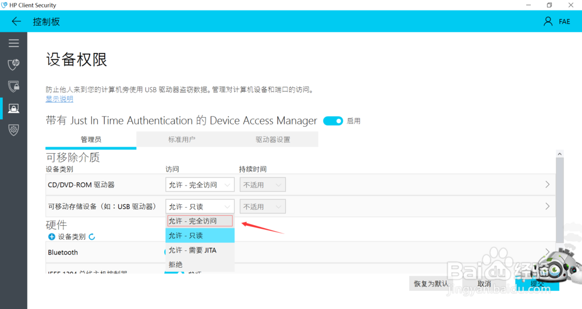Choose 拒绝 option in list
The width and height of the screenshot is (582, 309).
click(200, 265)
